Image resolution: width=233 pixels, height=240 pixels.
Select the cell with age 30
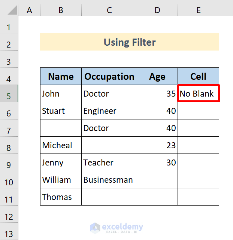pos(157,162)
